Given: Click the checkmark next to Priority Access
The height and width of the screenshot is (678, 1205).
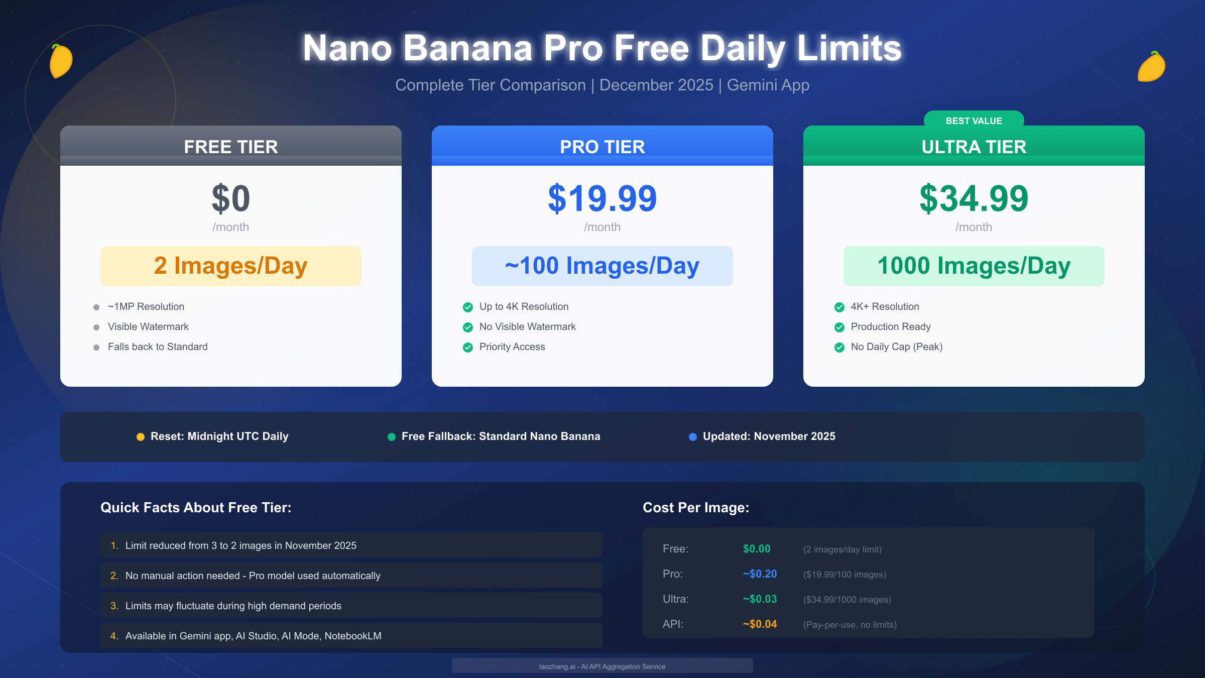Looking at the screenshot, I should click(468, 348).
